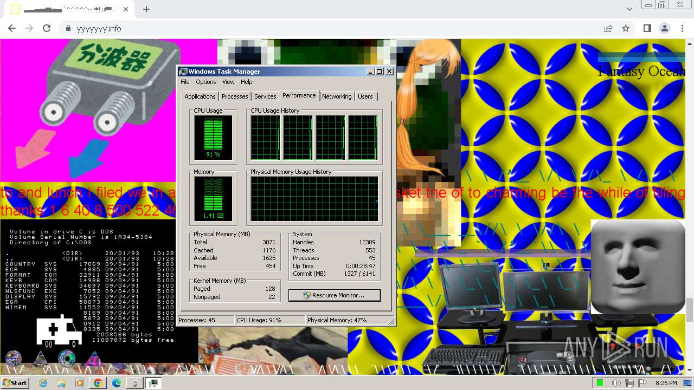The image size is (694, 390).
Task: View site information lock icon
Action: coord(68,28)
